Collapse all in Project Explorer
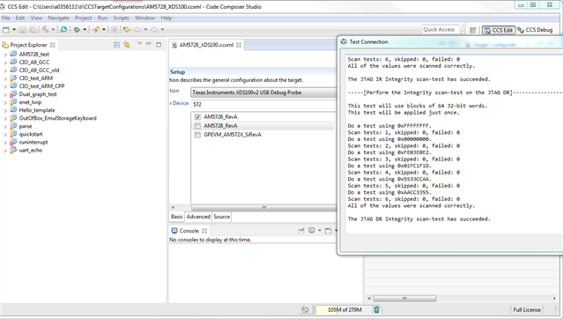Screen dimensions: 563x319 pos(116,45)
